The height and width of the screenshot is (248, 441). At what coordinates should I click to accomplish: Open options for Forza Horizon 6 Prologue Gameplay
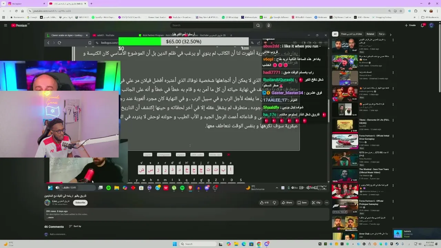tap(393, 201)
